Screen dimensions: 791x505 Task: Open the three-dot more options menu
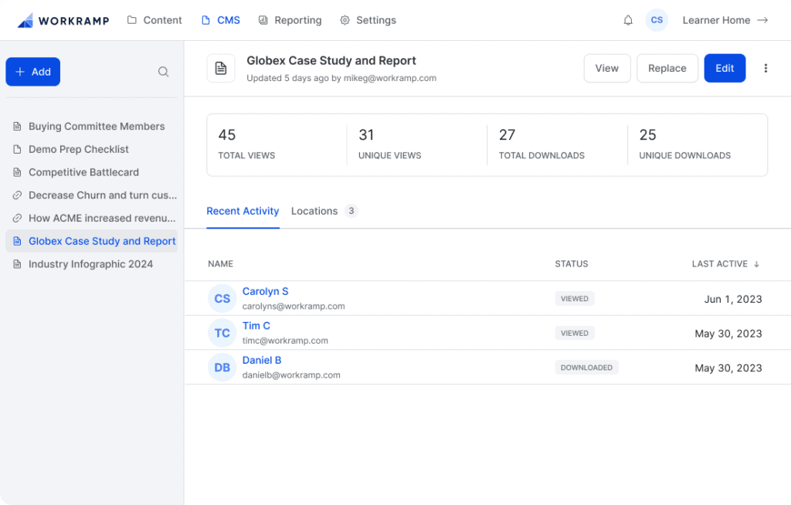(x=766, y=68)
